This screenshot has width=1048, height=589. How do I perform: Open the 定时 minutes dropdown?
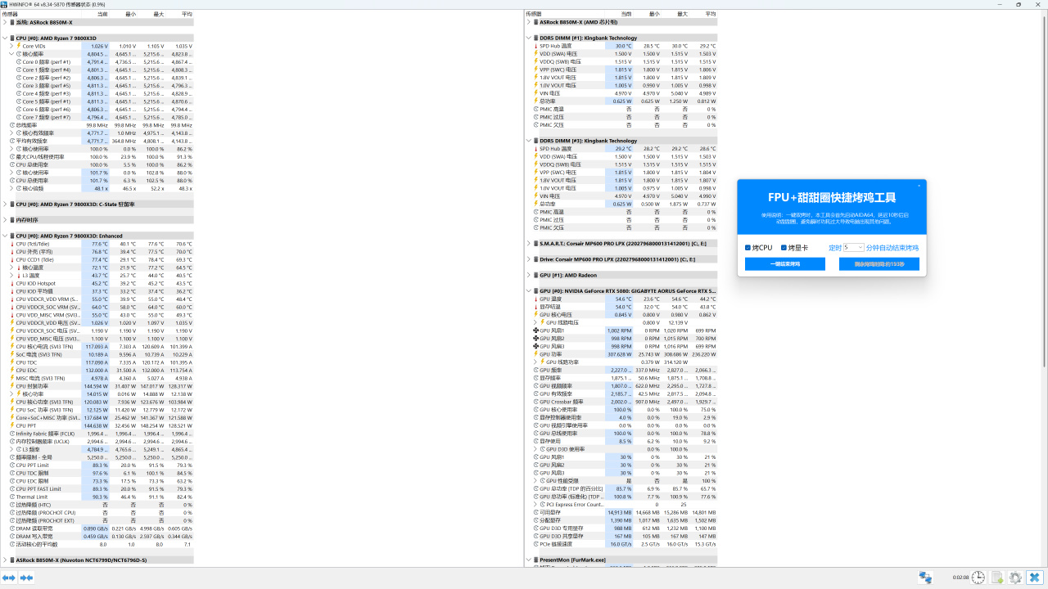click(853, 247)
